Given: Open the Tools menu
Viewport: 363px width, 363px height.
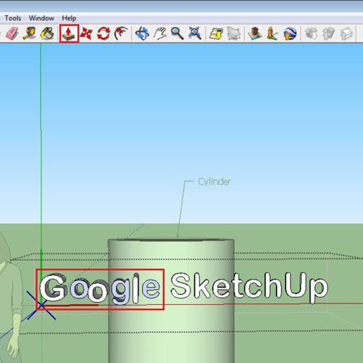Looking at the screenshot, I should click(13, 18).
